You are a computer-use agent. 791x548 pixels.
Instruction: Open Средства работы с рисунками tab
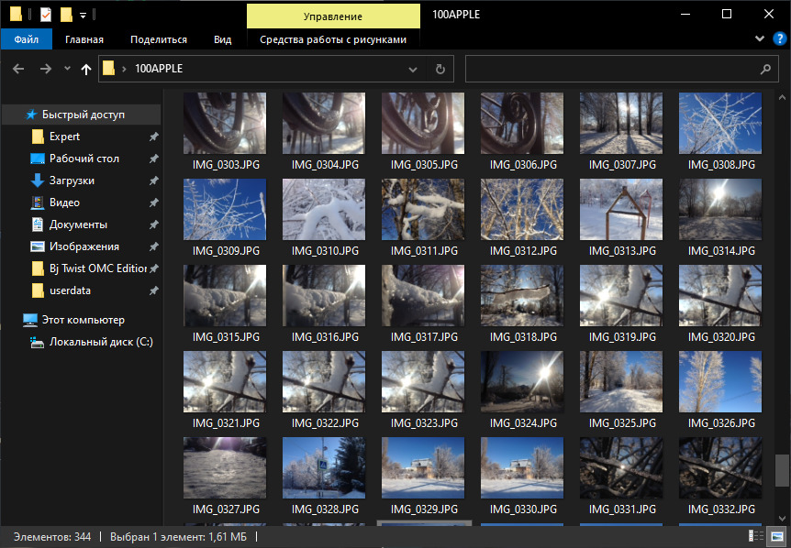(x=332, y=39)
